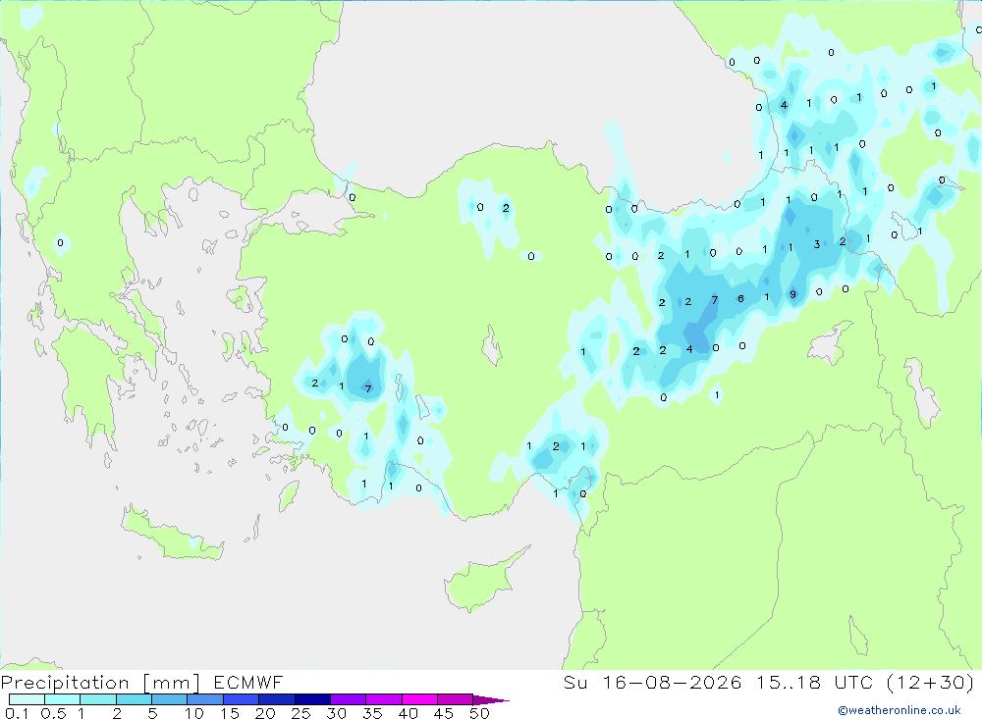
Task: Click the '6' precipitation value on map
Action: point(740,298)
